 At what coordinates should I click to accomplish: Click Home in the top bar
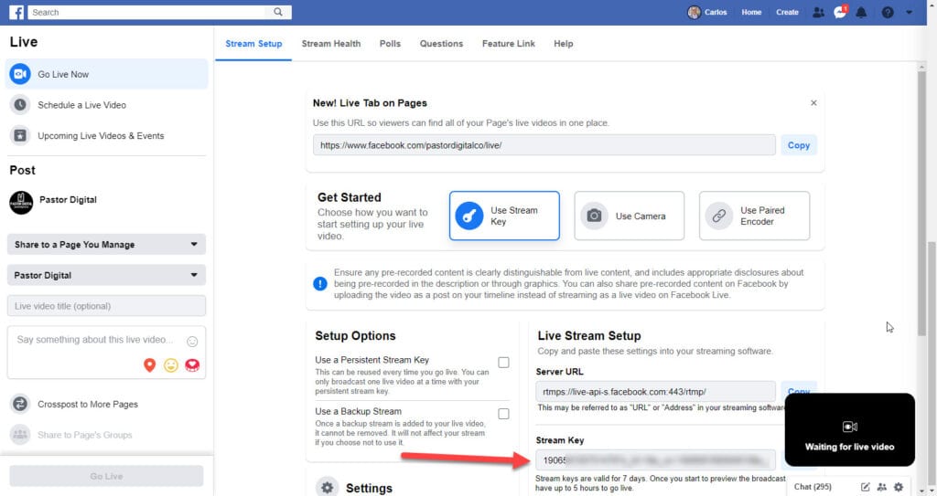click(751, 12)
